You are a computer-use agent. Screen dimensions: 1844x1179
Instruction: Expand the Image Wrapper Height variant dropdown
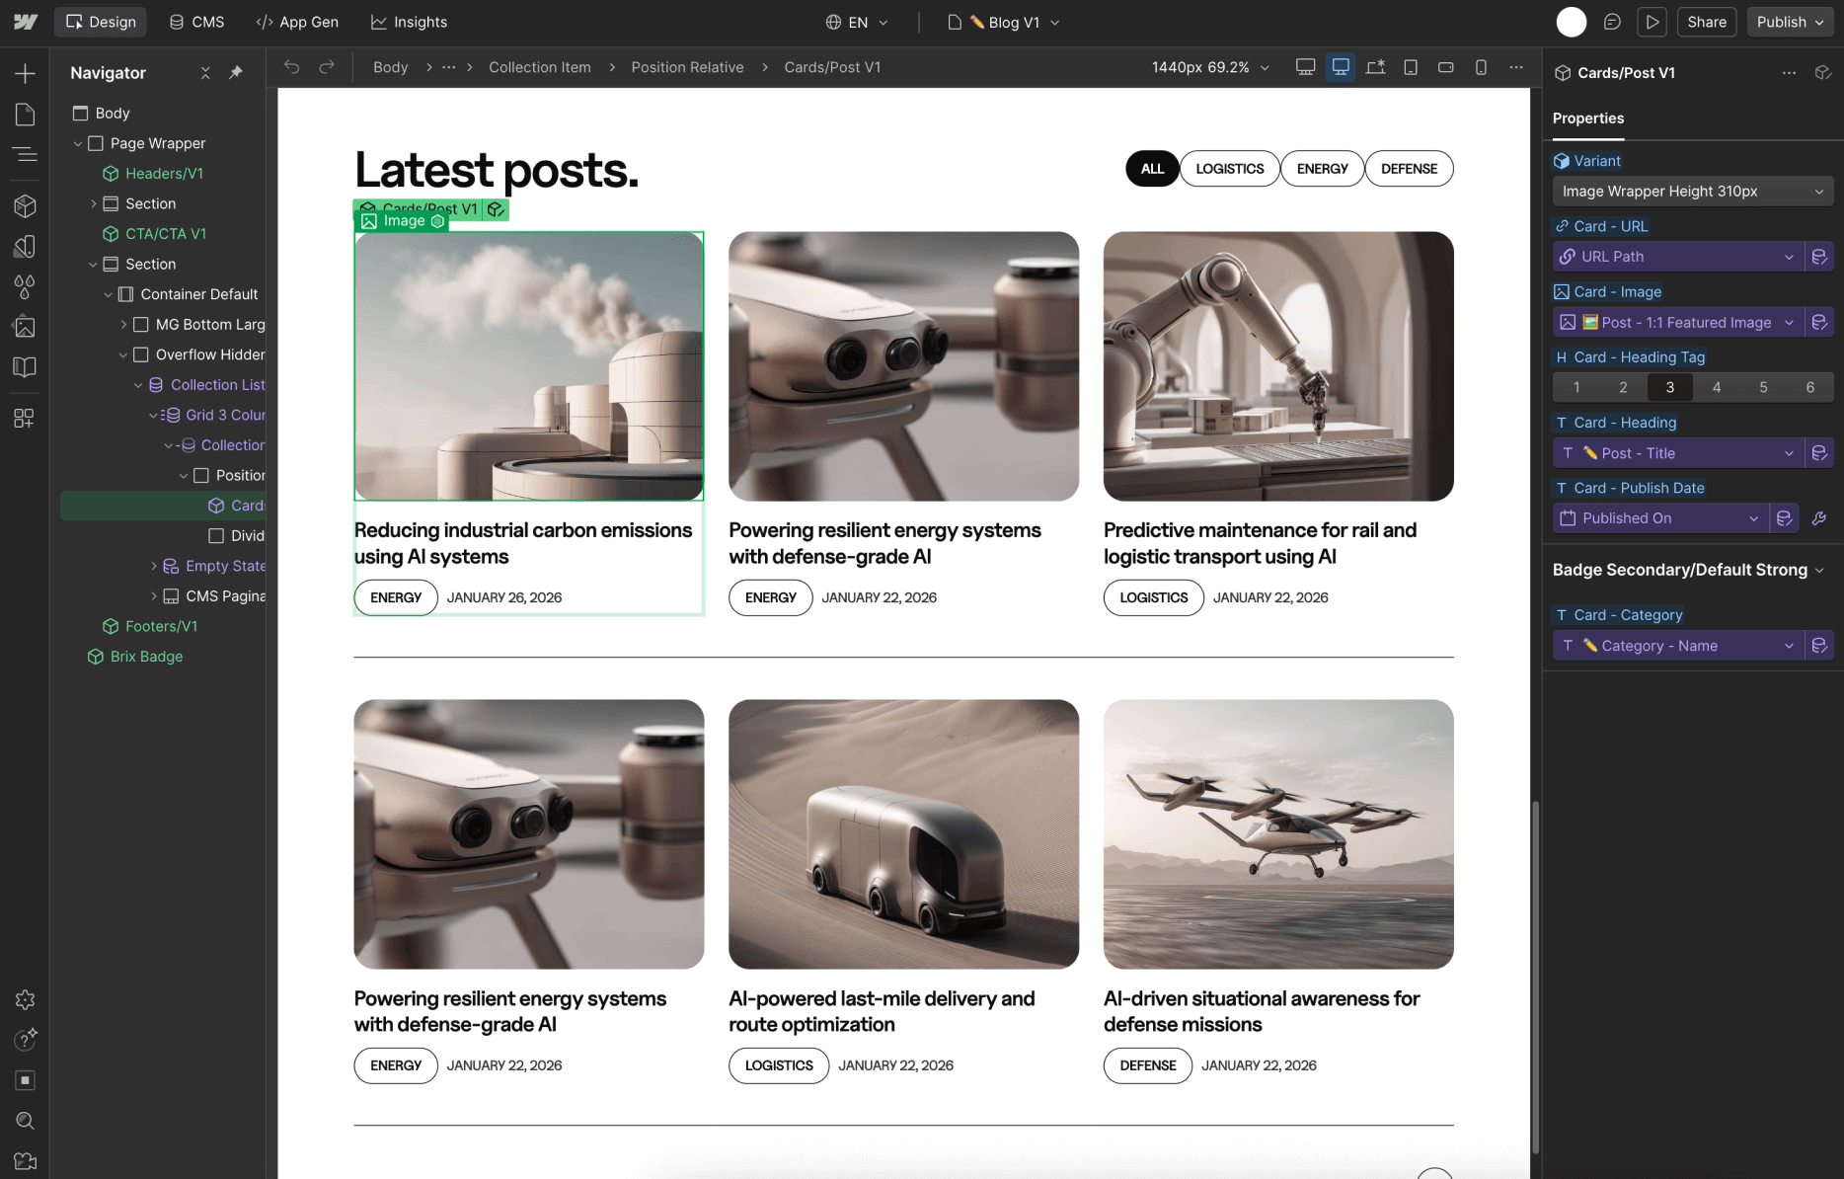click(1692, 191)
